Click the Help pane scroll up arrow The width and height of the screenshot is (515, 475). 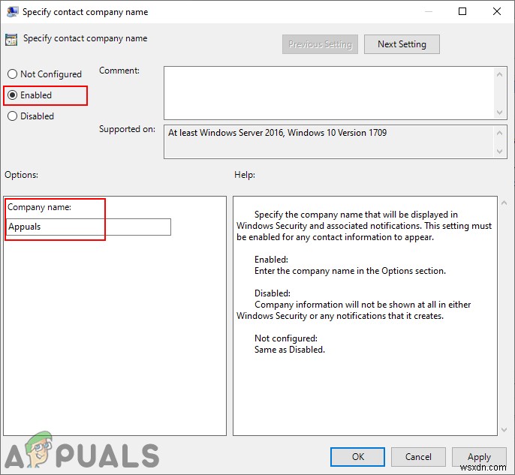point(504,203)
